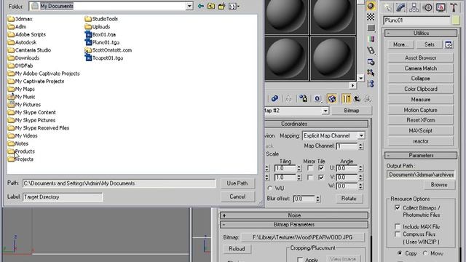466x262 pixels.
Task: Open the Asset Browser utility
Action: [x=421, y=58]
